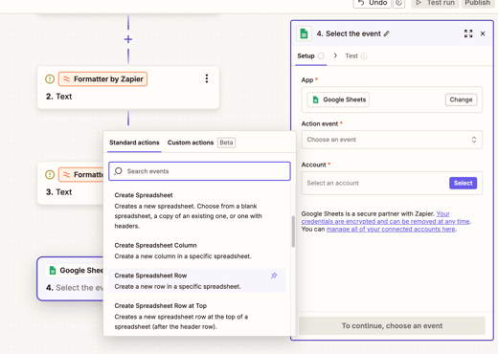Choose Create Spreadsheet Column event
This screenshot has width=498, height=354.
[196, 251]
